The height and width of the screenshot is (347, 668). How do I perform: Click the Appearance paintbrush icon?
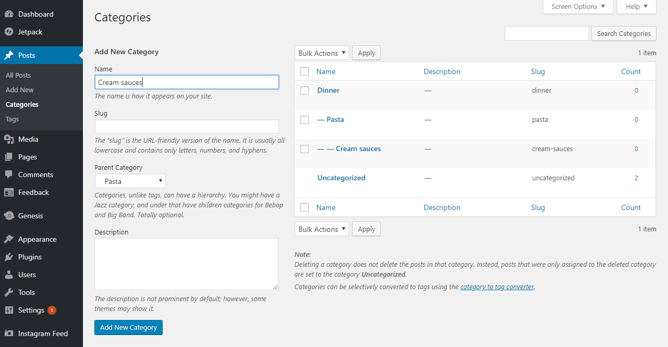point(9,239)
